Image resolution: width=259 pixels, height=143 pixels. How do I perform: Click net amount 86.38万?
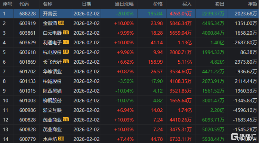click(x=249, y=53)
